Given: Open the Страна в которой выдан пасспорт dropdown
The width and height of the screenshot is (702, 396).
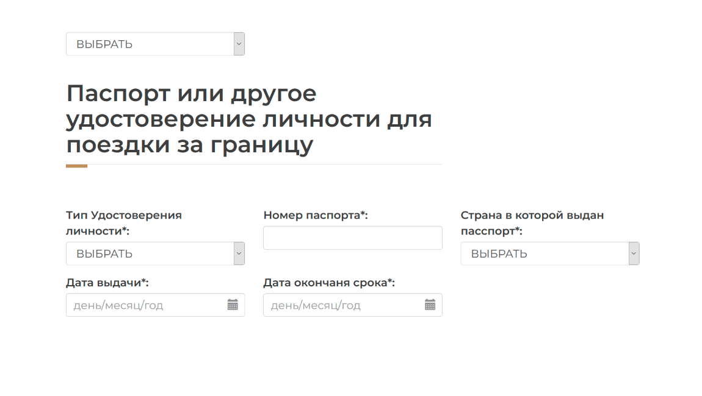Looking at the screenshot, I should click(550, 253).
